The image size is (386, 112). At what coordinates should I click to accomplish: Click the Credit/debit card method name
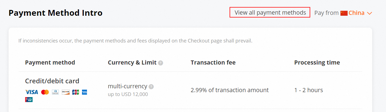point(52,81)
